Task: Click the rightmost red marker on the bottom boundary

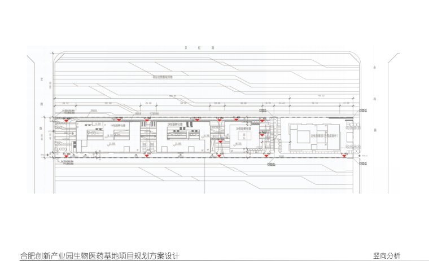Action: click(344, 156)
